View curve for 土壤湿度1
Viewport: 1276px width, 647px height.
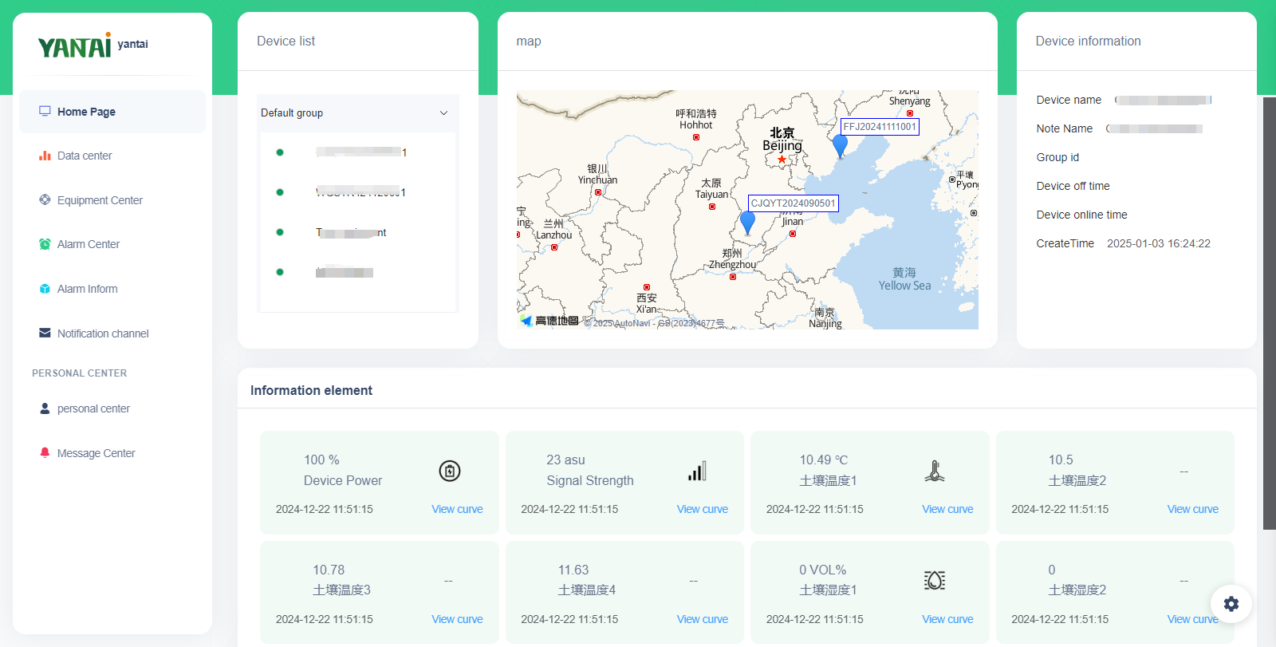point(947,619)
